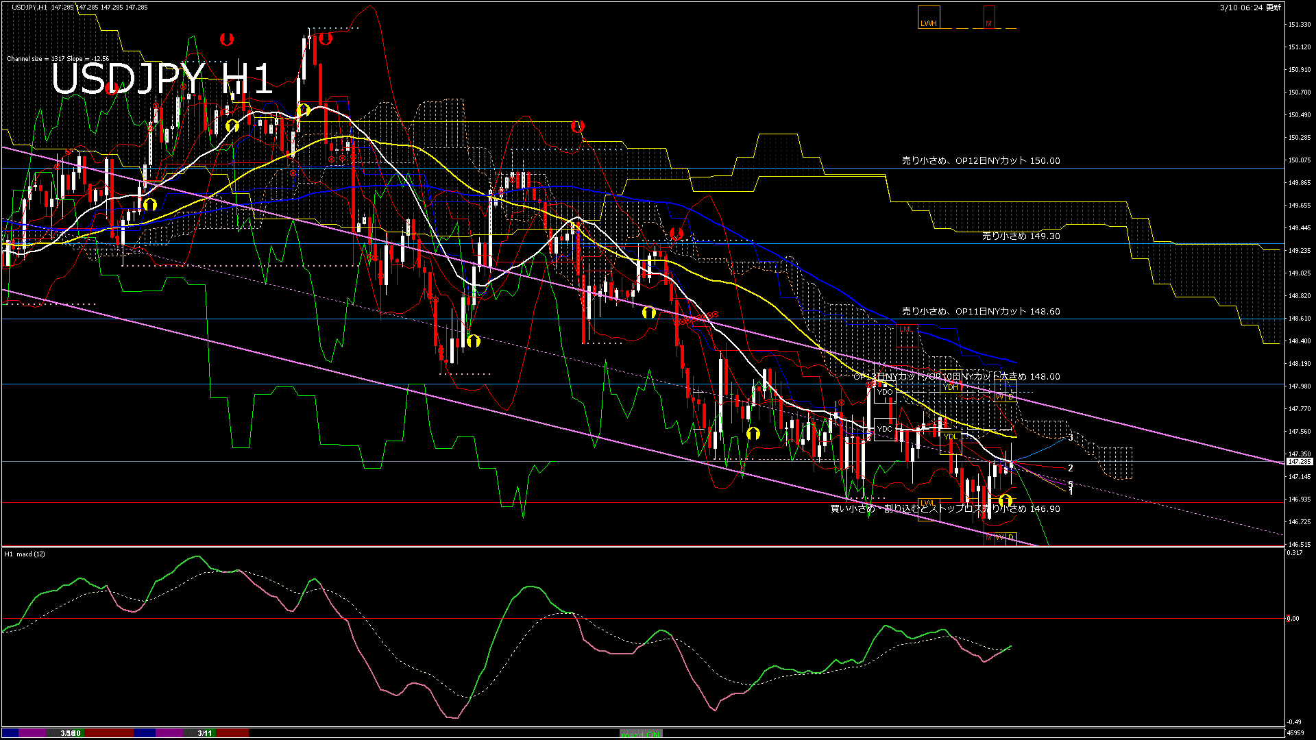This screenshot has width=1316, height=740.
Task: Click the 3/11 date marker on timeline
Action: click(204, 733)
